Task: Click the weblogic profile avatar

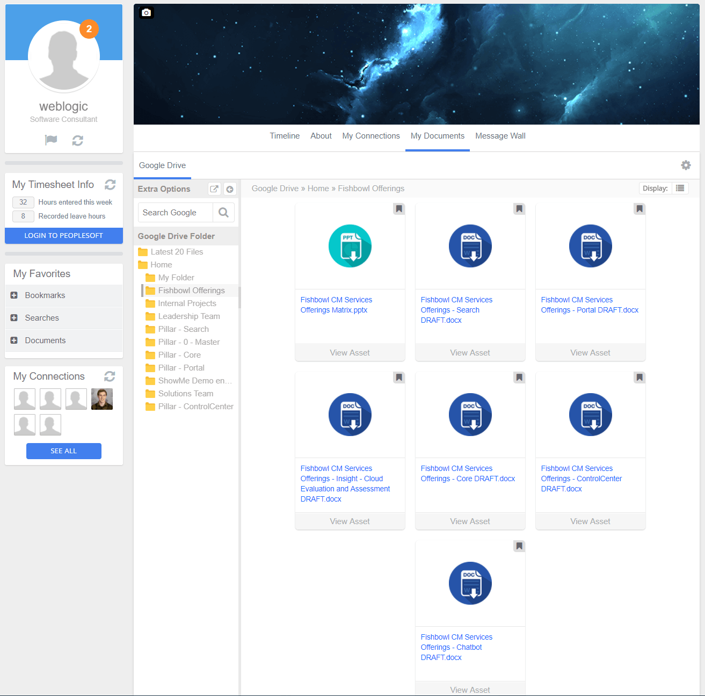Action: (x=64, y=56)
